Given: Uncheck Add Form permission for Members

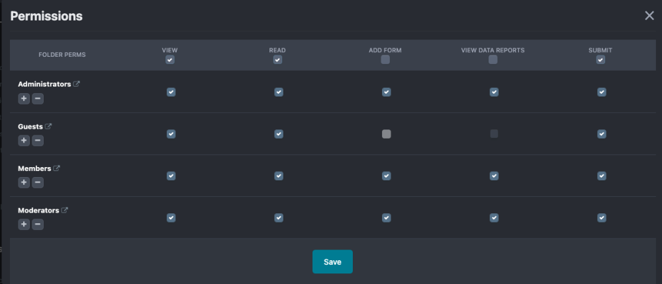Looking at the screenshot, I should point(387,176).
